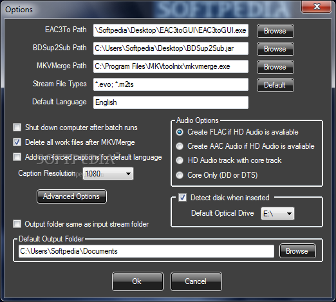Browse for the MKVMerge path
The height and width of the screenshot is (302, 336).
tap(275, 67)
